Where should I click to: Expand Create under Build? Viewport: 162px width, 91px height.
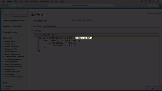coord(3,89)
